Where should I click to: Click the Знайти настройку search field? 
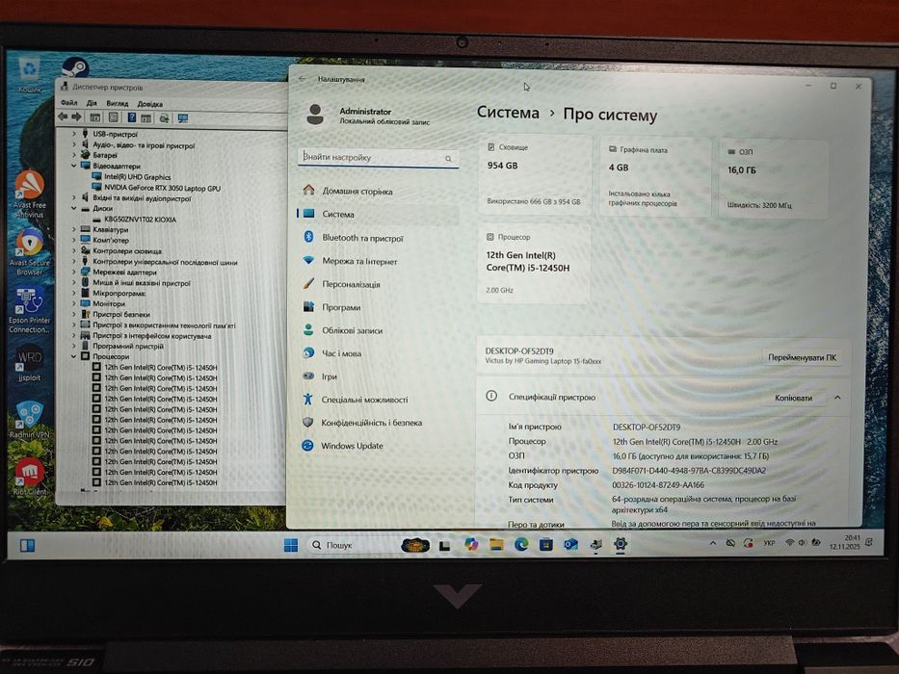378,158
